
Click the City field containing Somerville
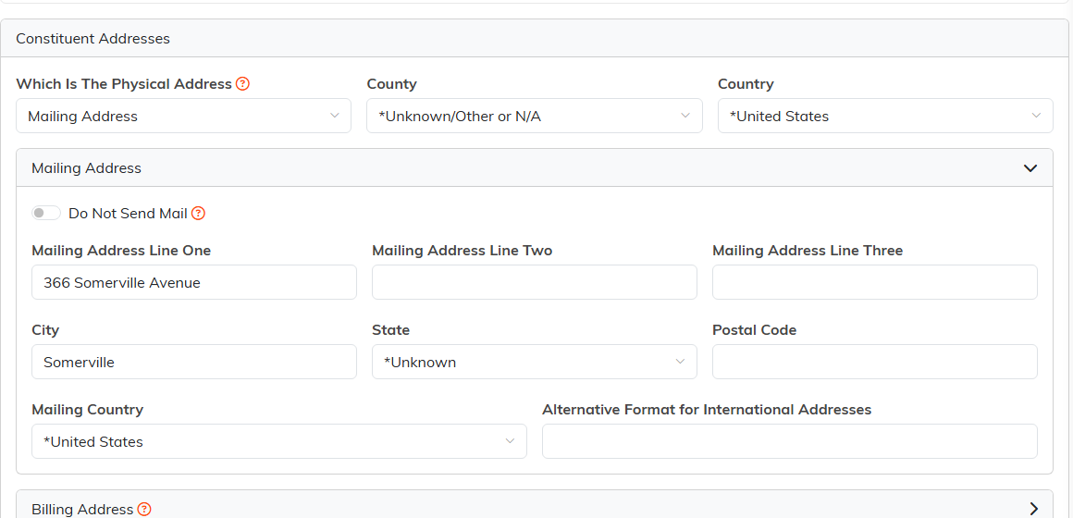193,362
